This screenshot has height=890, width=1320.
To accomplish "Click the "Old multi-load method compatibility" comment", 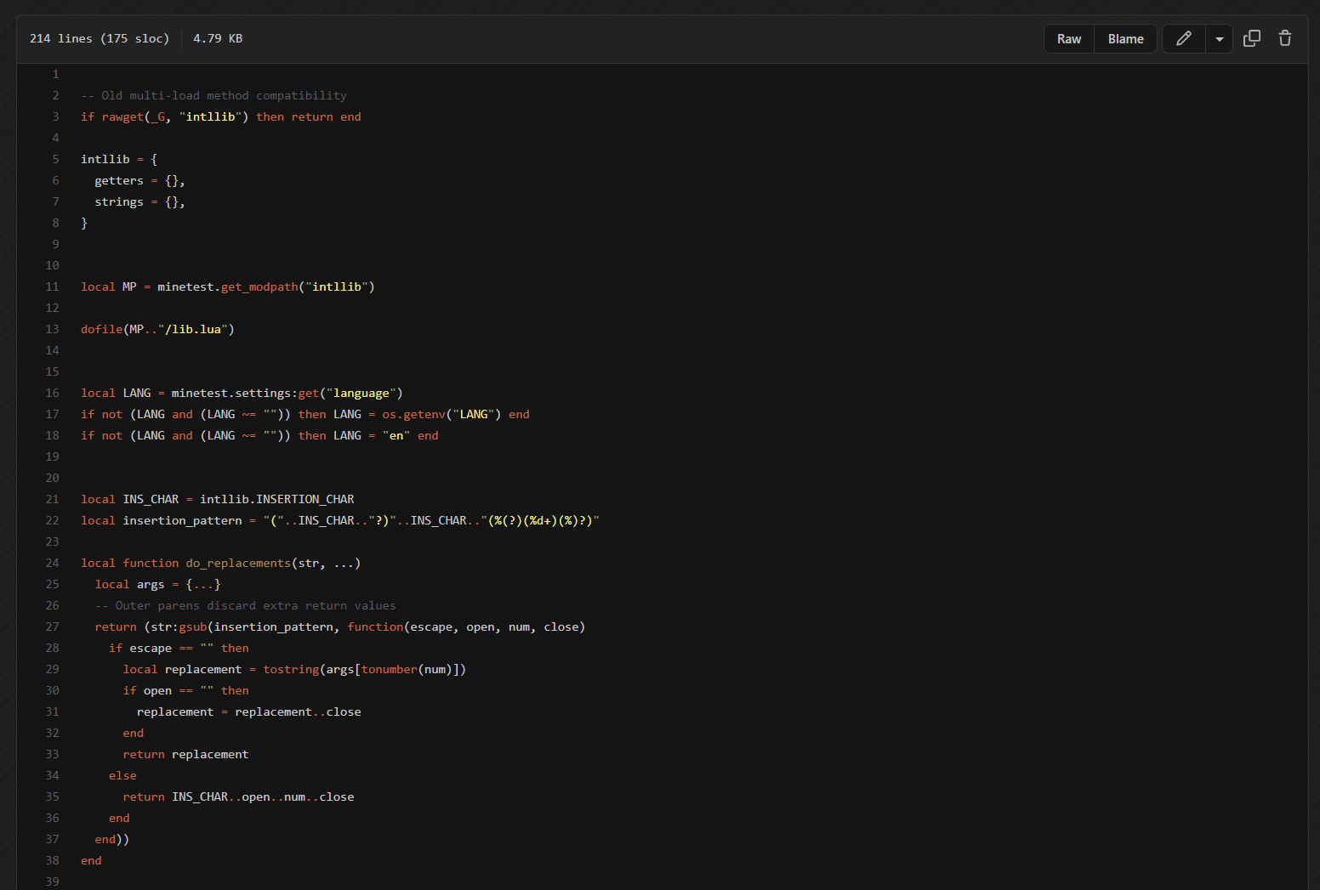I will 213,95.
